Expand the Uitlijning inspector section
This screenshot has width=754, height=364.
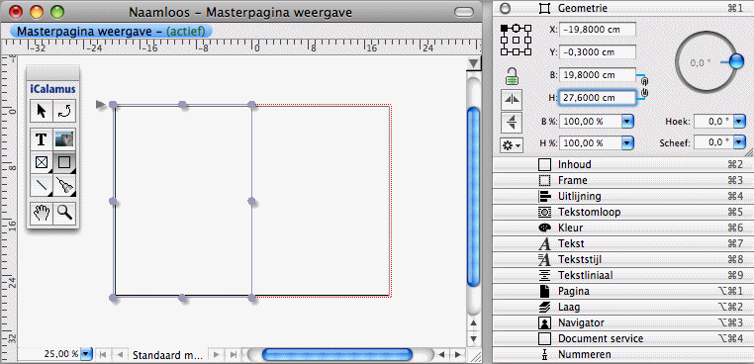click(x=623, y=196)
